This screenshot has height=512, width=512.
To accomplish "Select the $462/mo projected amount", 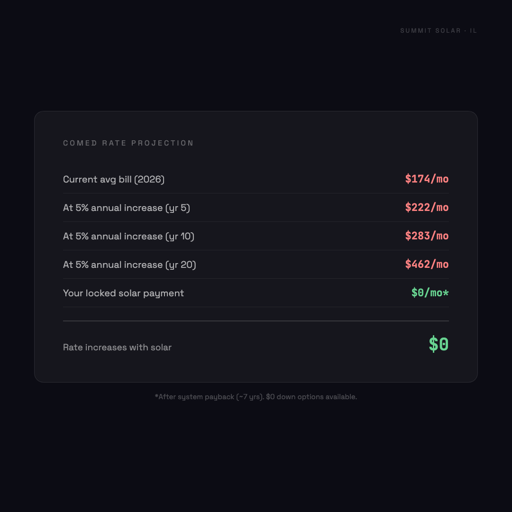I will [427, 265].
